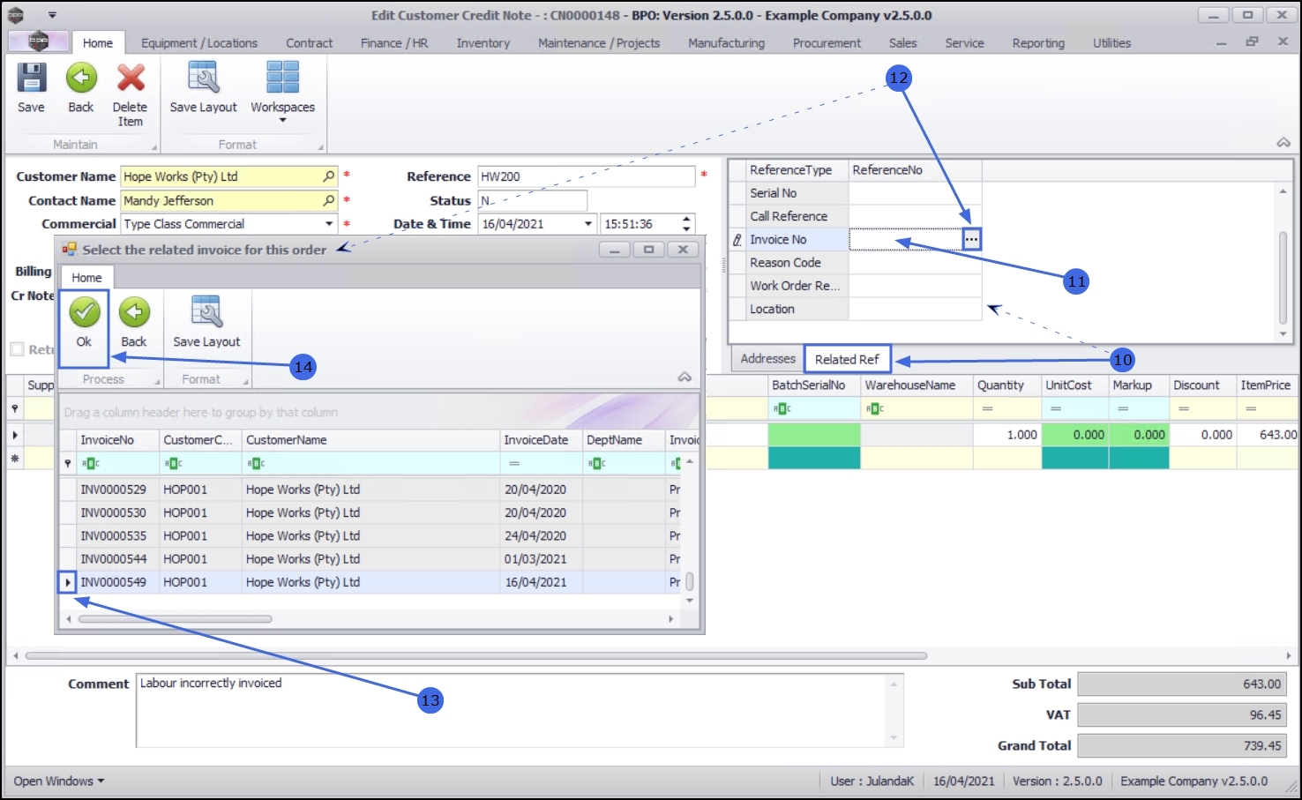Open the quick access toolbar dropdown arrow
Image resolution: width=1302 pixels, height=800 pixels.
[x=52, y=15]
